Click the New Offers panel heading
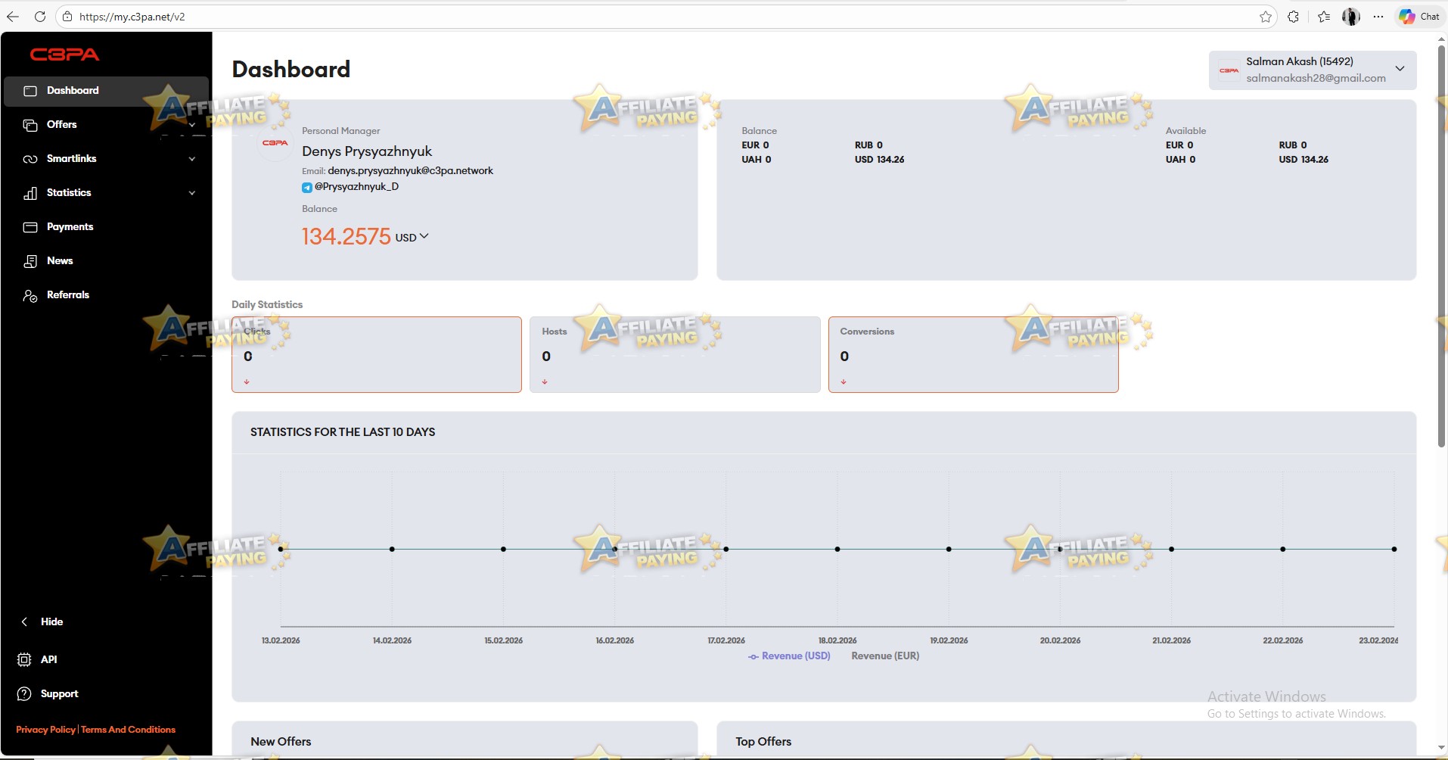Screen dimensions: 1448x760 pos(281,742)
